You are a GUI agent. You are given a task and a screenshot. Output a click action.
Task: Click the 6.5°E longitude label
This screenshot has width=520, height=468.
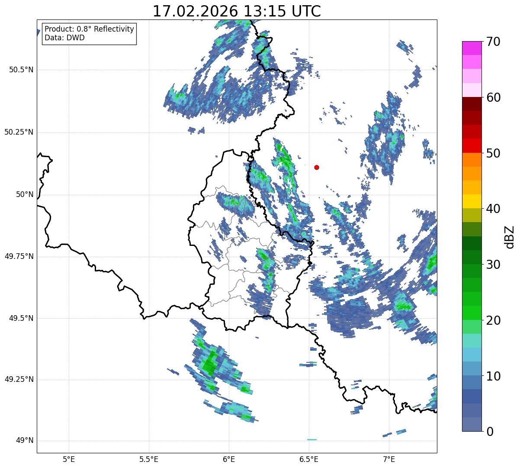[309, 459]
